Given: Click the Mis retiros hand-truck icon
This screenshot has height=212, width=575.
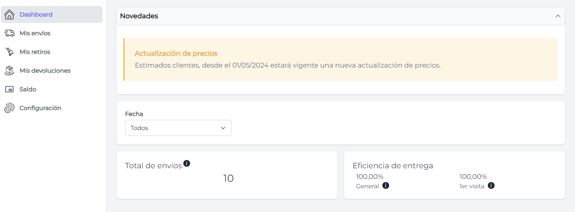Looking at the screenshot, I should 9,52.
